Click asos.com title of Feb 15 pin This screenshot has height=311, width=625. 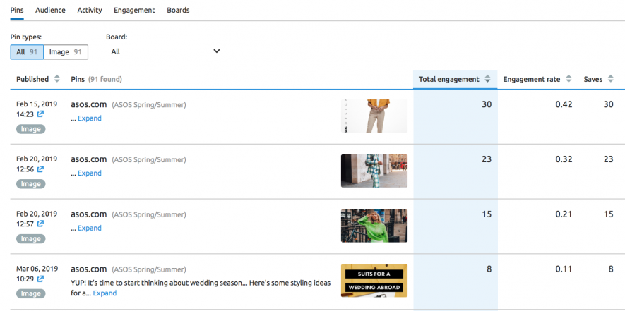pos(89,105)
